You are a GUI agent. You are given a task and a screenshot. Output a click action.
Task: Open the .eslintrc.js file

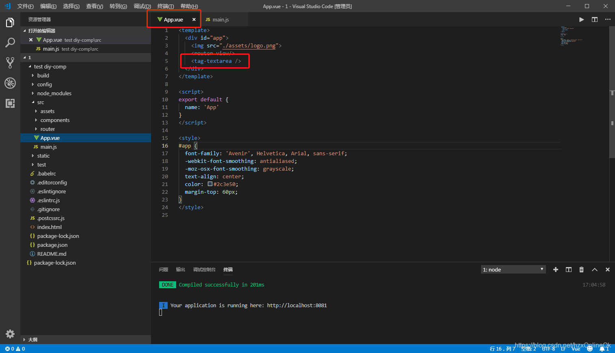(x=86, y=200)
